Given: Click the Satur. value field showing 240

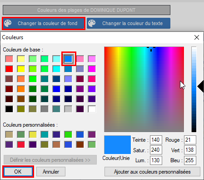Looking at the screenshot, I should [156, 150].
